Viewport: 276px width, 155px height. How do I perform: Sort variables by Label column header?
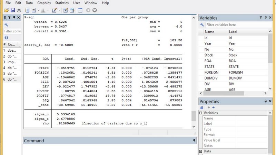click(248, 32)
